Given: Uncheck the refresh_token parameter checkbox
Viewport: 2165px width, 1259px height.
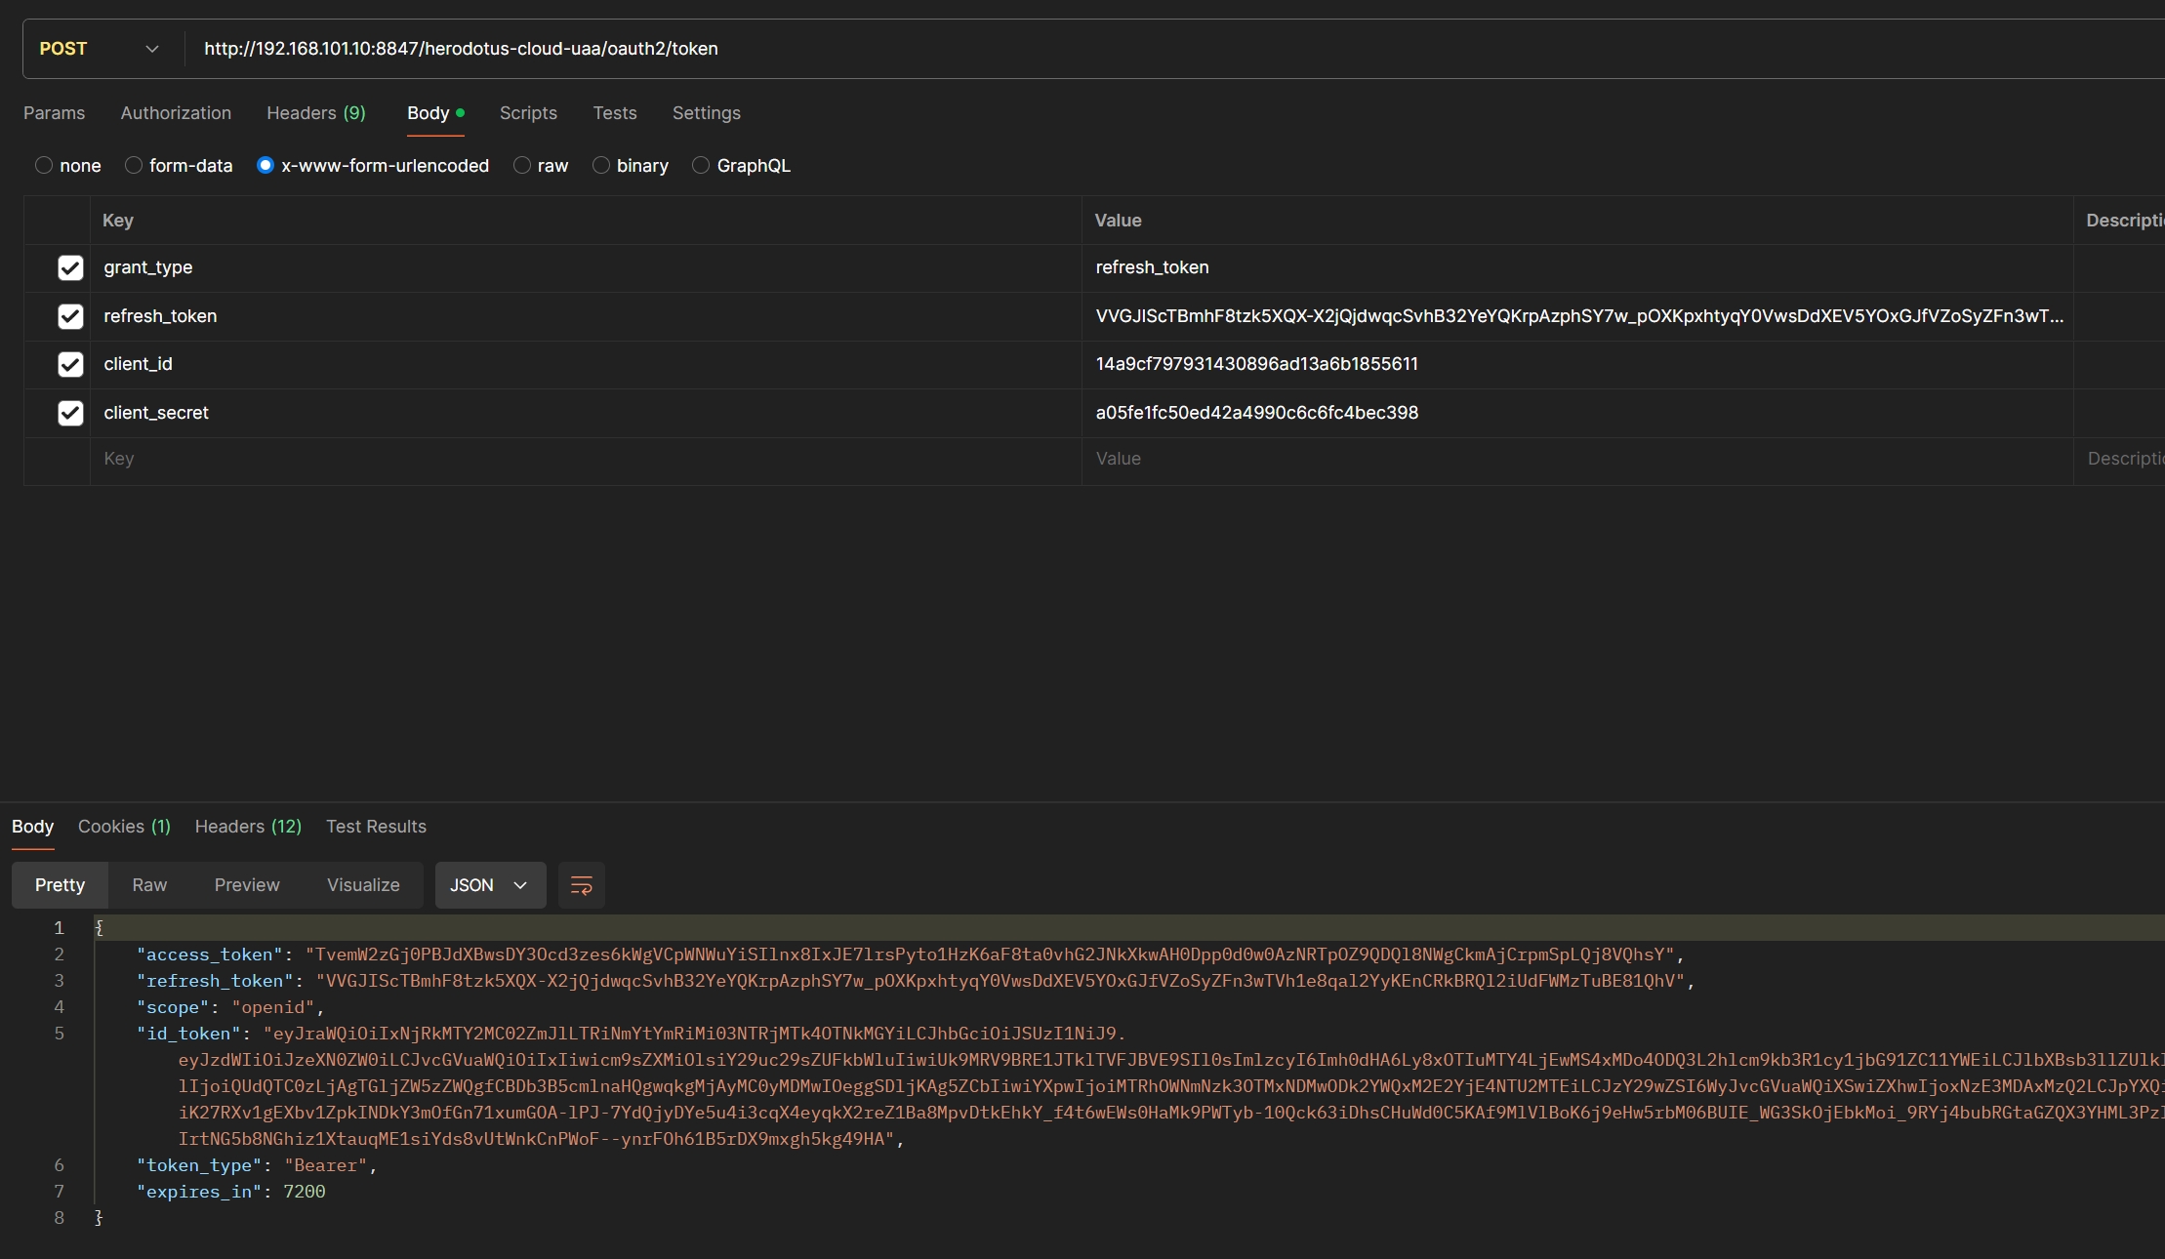Looking at the screenshot, I should (x=70, y=316).
